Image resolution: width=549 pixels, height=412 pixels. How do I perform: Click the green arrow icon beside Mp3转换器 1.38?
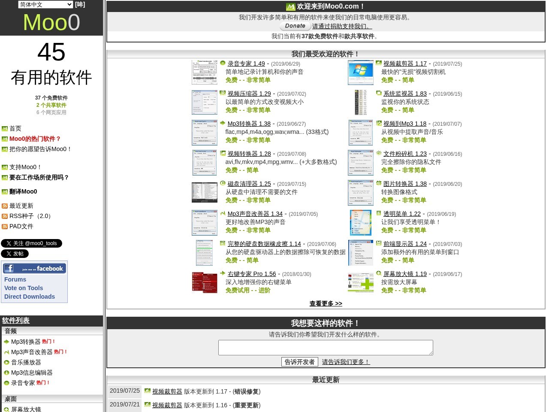click(223, 123)
